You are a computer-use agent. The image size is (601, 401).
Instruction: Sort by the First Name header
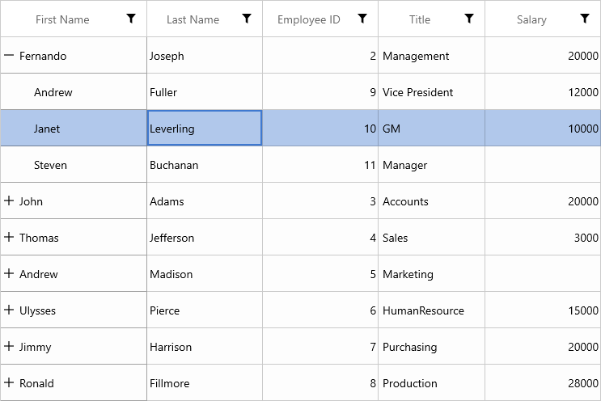[x=62, y=19]
